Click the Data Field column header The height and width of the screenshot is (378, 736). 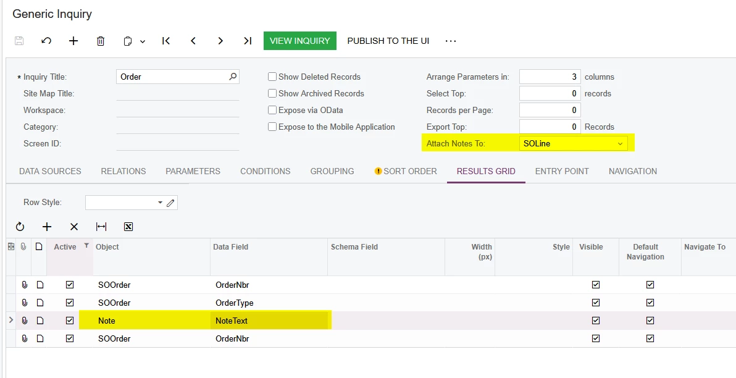[269, 256]
